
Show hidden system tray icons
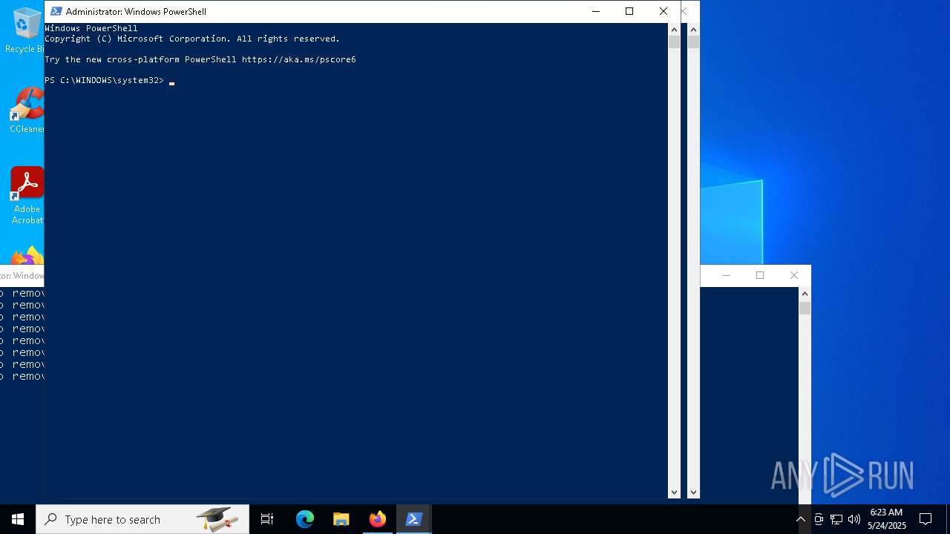pos(801,519)
